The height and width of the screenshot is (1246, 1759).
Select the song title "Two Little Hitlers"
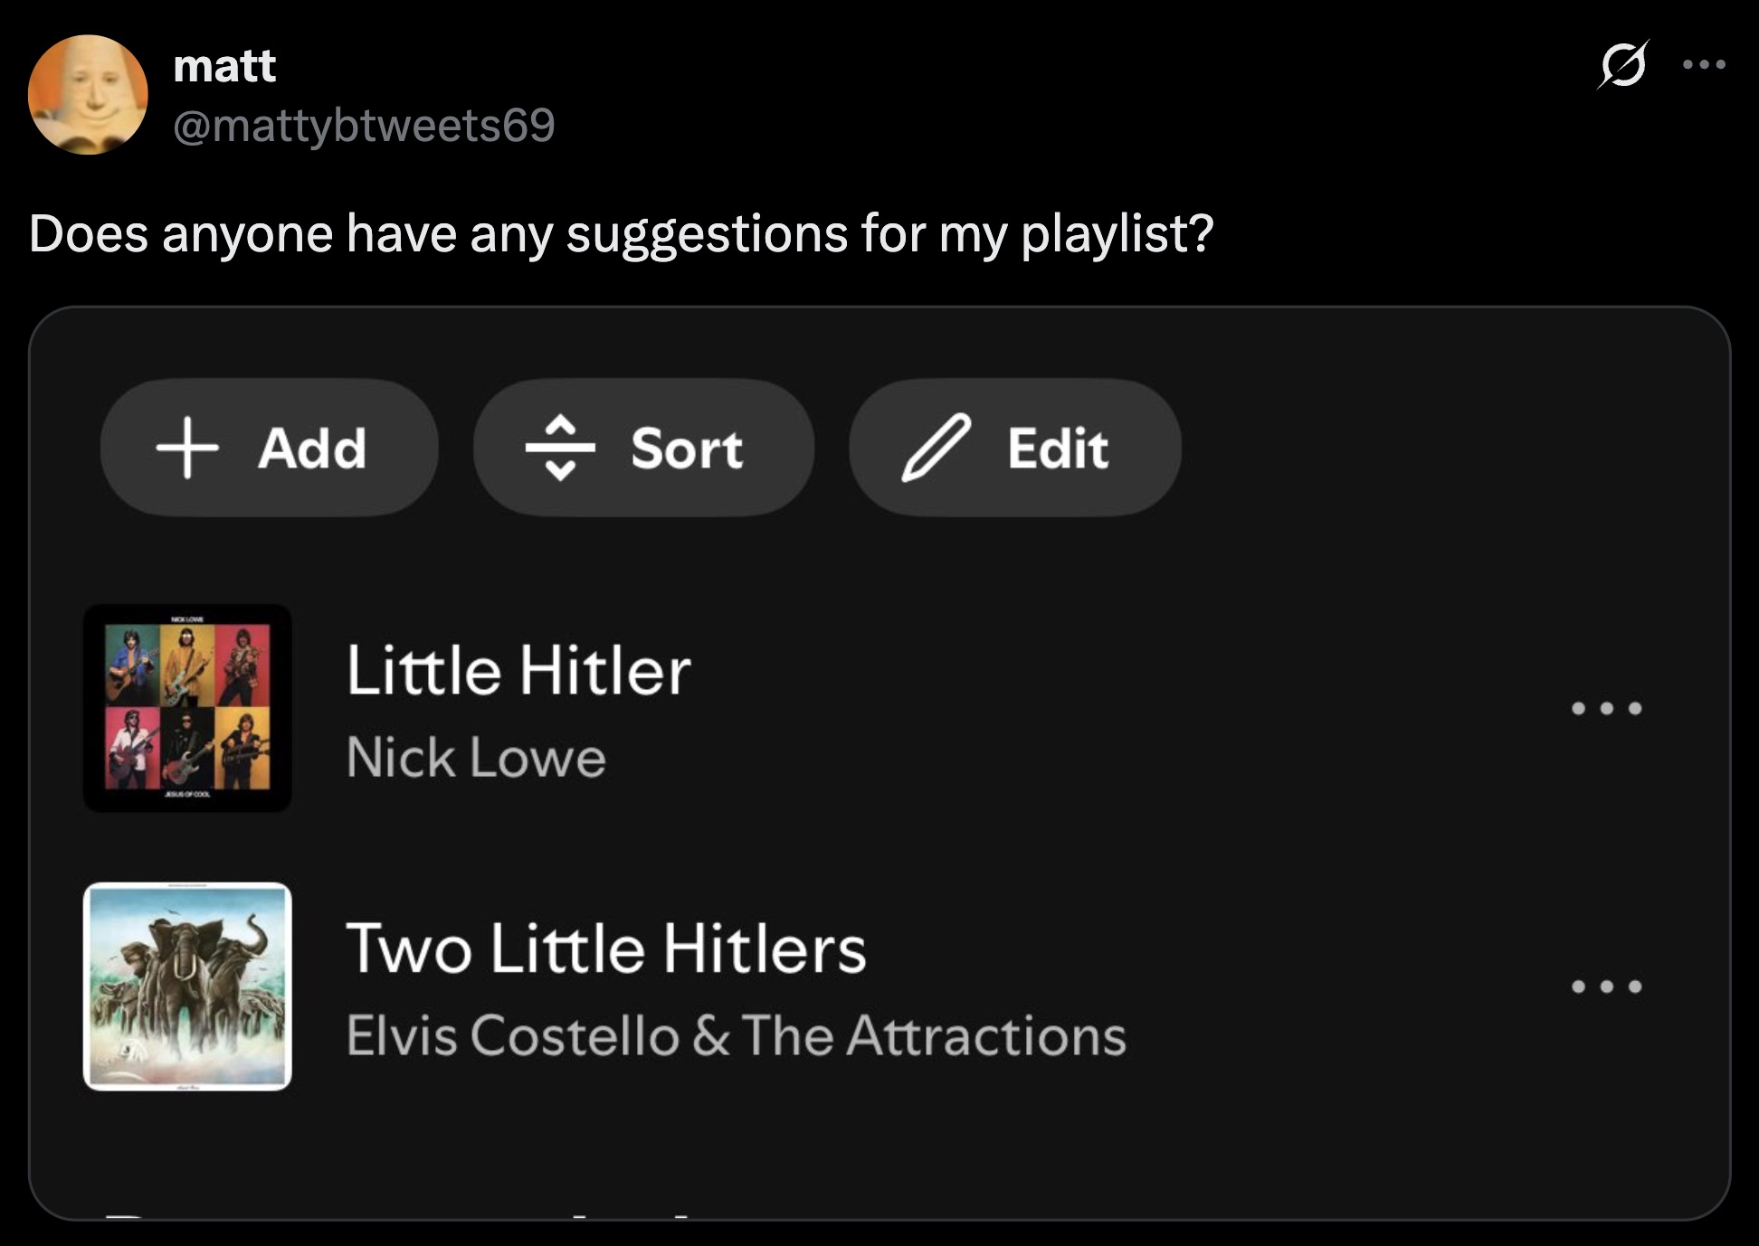point(606,949)
